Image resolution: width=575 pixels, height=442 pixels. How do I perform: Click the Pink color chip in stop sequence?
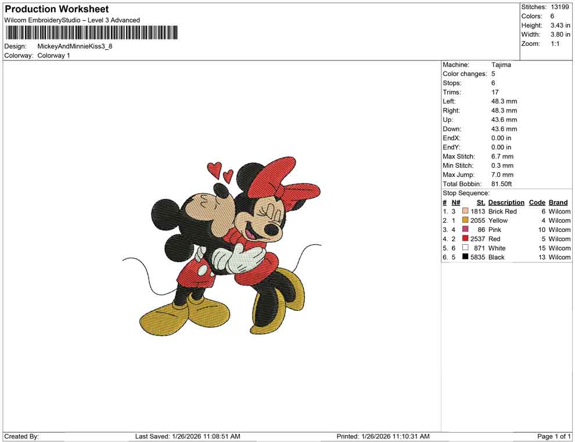466,230
